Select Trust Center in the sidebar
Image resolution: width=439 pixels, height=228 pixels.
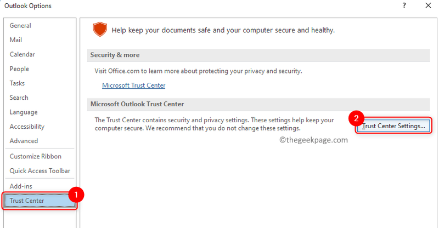coord(40,201)
